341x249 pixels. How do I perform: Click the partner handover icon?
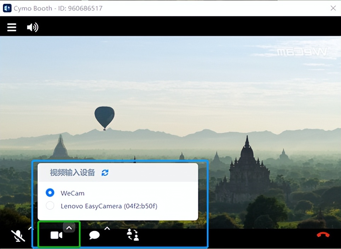pos(133,235)
